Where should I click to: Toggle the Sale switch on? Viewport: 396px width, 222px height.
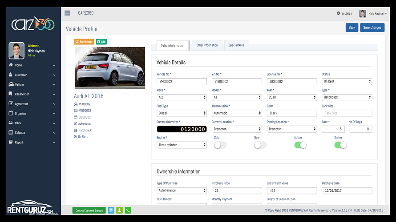click(x=220, y=145)
